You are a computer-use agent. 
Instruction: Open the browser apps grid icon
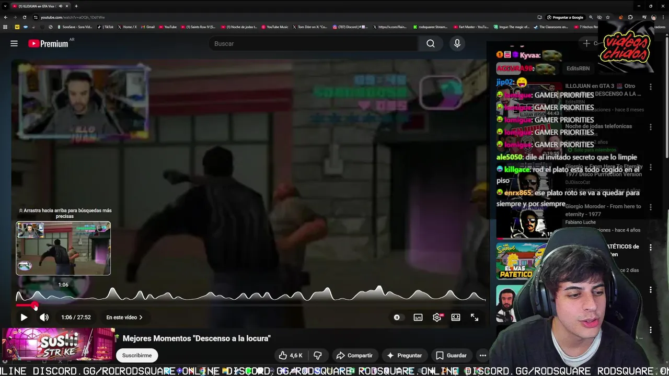coord(5,27)
